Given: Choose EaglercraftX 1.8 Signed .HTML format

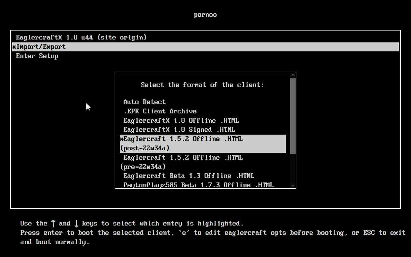Looking at the screenshot, I should pyautogui.click(x=203, y=130).
